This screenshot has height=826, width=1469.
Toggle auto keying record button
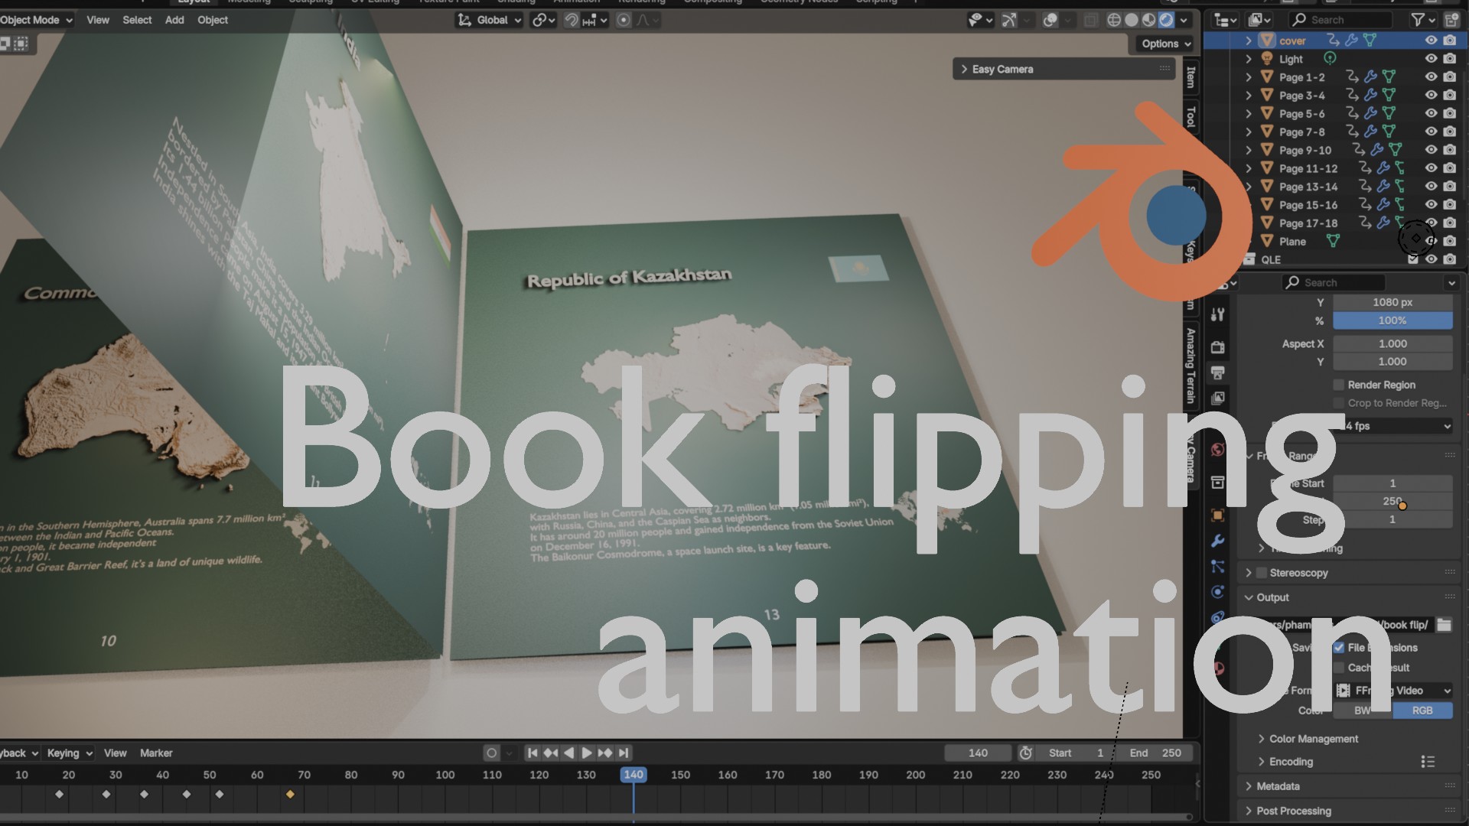(x=491, y=753)
